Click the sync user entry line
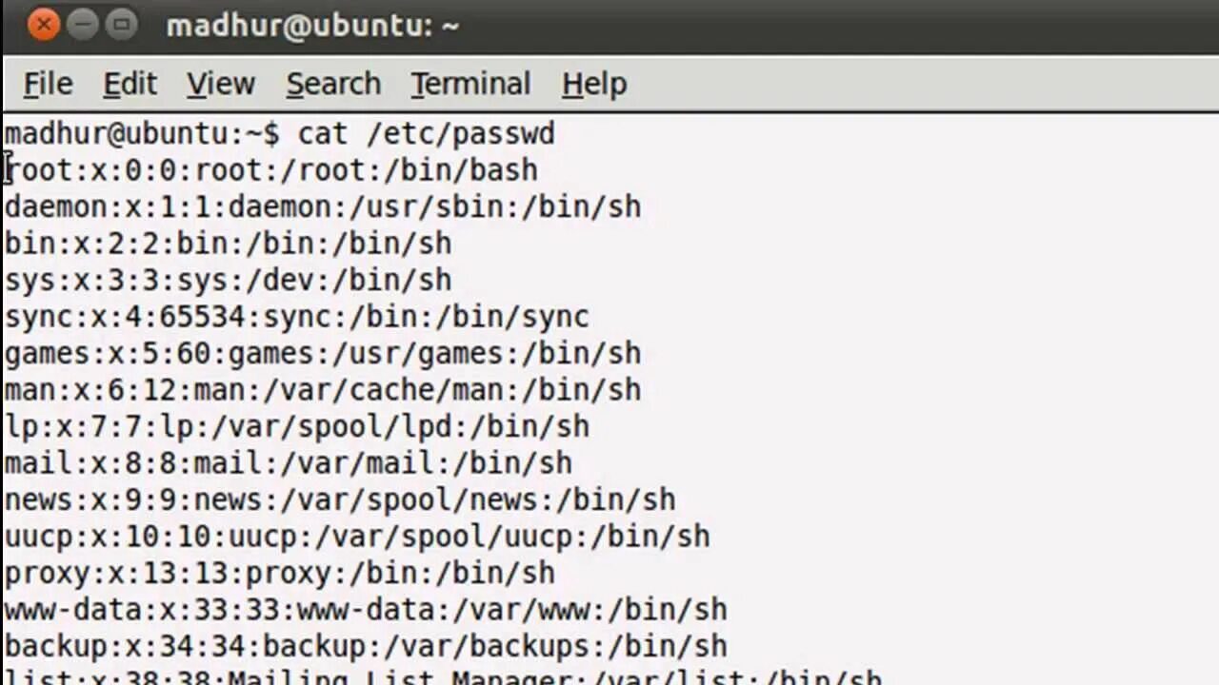Image resolution: width=1219 pixels, height=685 pixels. (297, 317)
